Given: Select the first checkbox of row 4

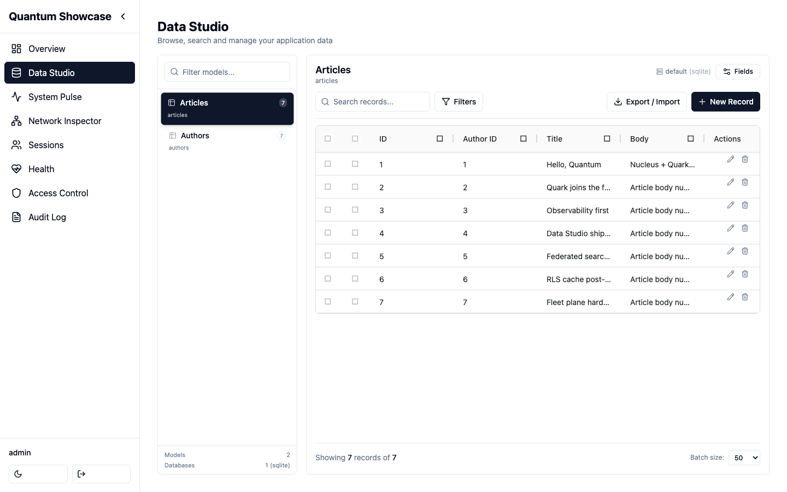Looking at the screenshot, I should (328, 233).
